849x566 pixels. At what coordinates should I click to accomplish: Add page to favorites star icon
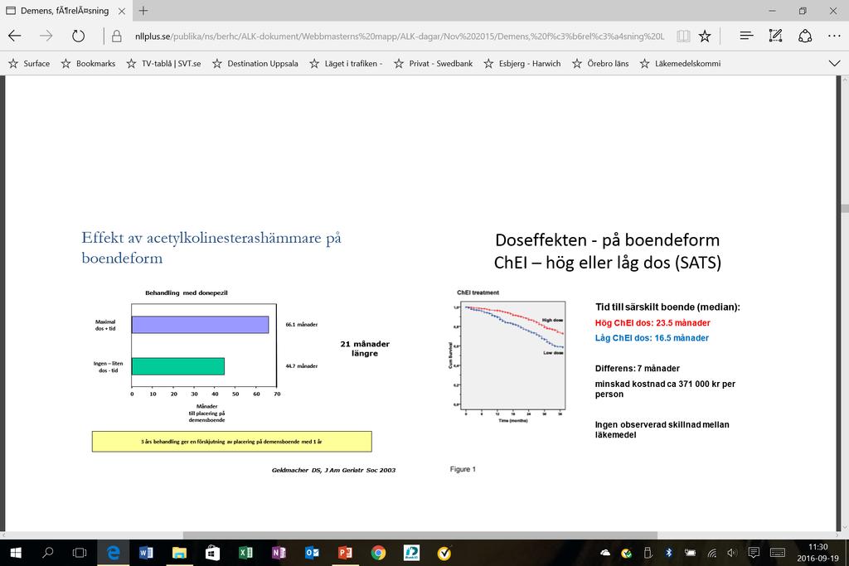[705, 36]
